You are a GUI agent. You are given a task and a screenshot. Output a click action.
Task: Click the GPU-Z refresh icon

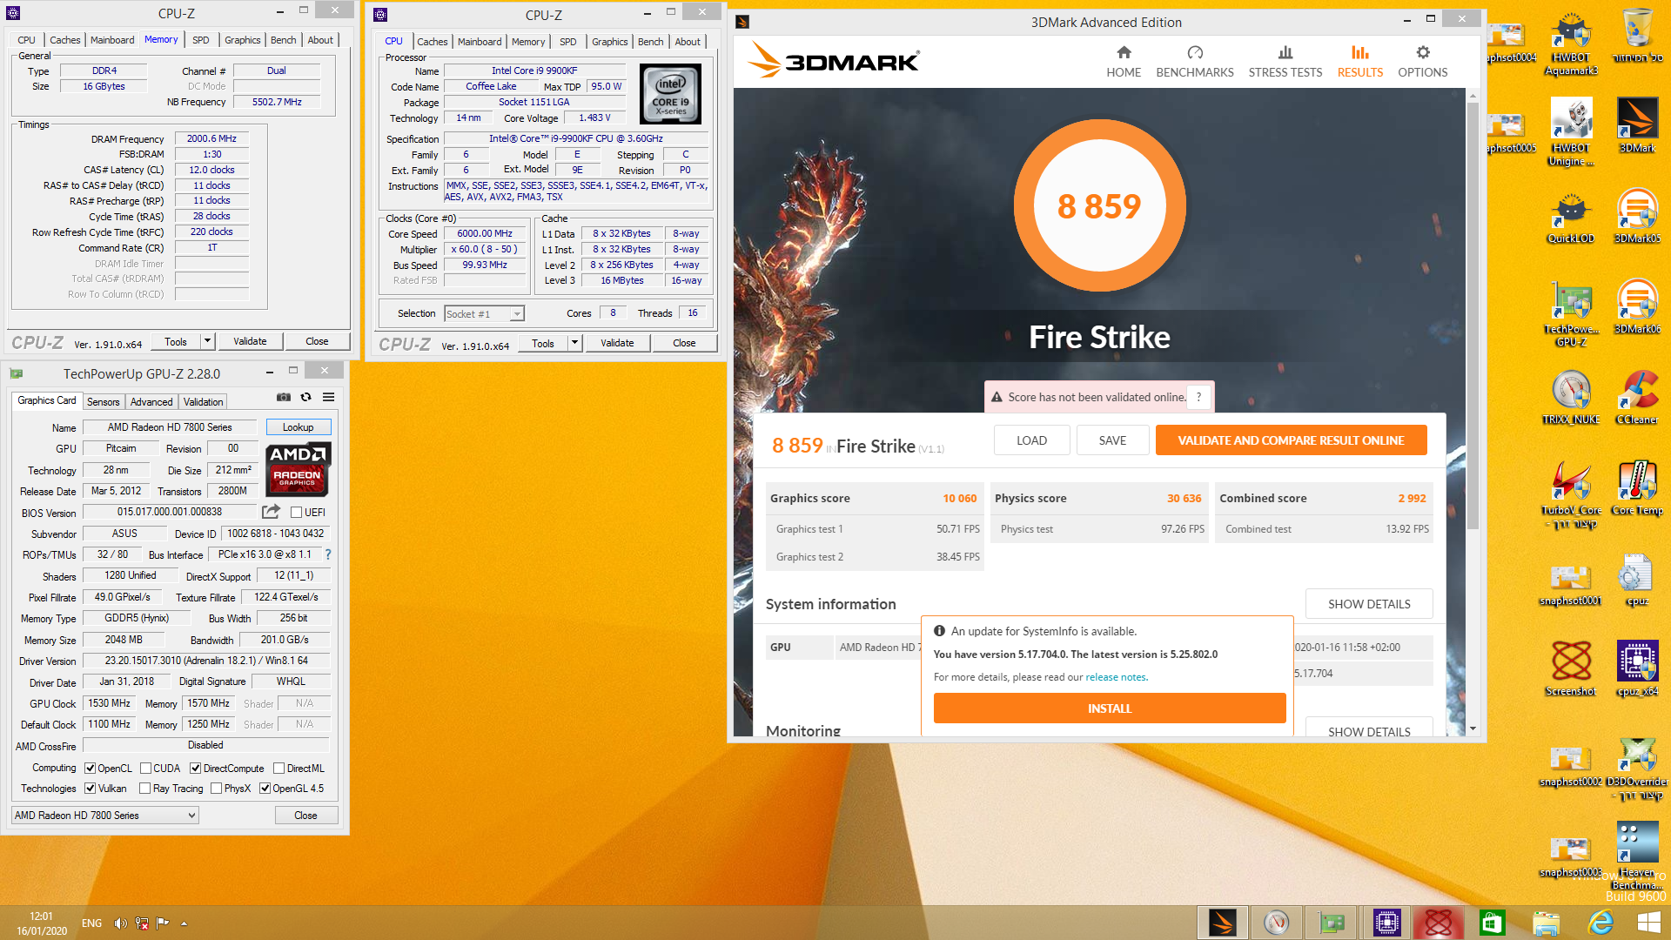[306, 397]
